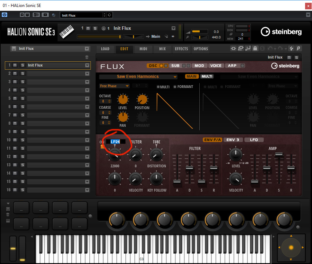Screen dimensions: 312x264
Task: Click the first quick control knob
Action: [117, 220]
